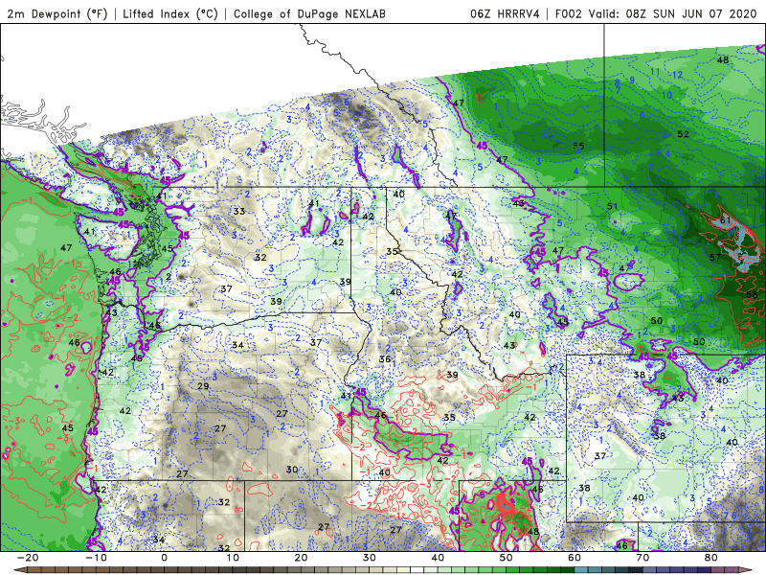Click the colorbar tick label "60"
Viewport: 766px width, 575px height.
[x=574, y=558]
